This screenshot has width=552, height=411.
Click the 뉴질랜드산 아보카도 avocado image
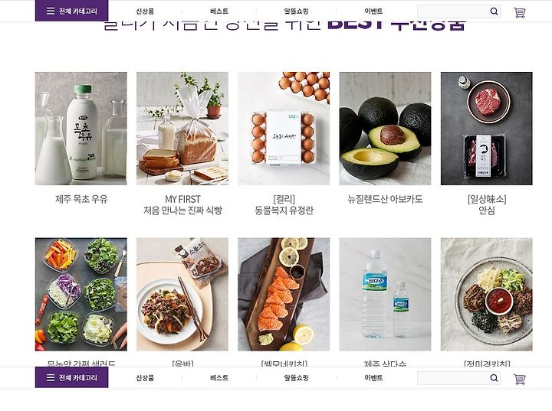(x=385, y=129)
